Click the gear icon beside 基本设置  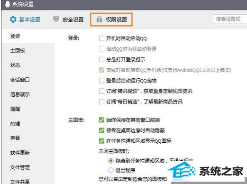point(13,19)
